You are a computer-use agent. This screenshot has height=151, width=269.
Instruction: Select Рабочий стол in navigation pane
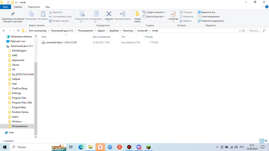pos(18,41)
